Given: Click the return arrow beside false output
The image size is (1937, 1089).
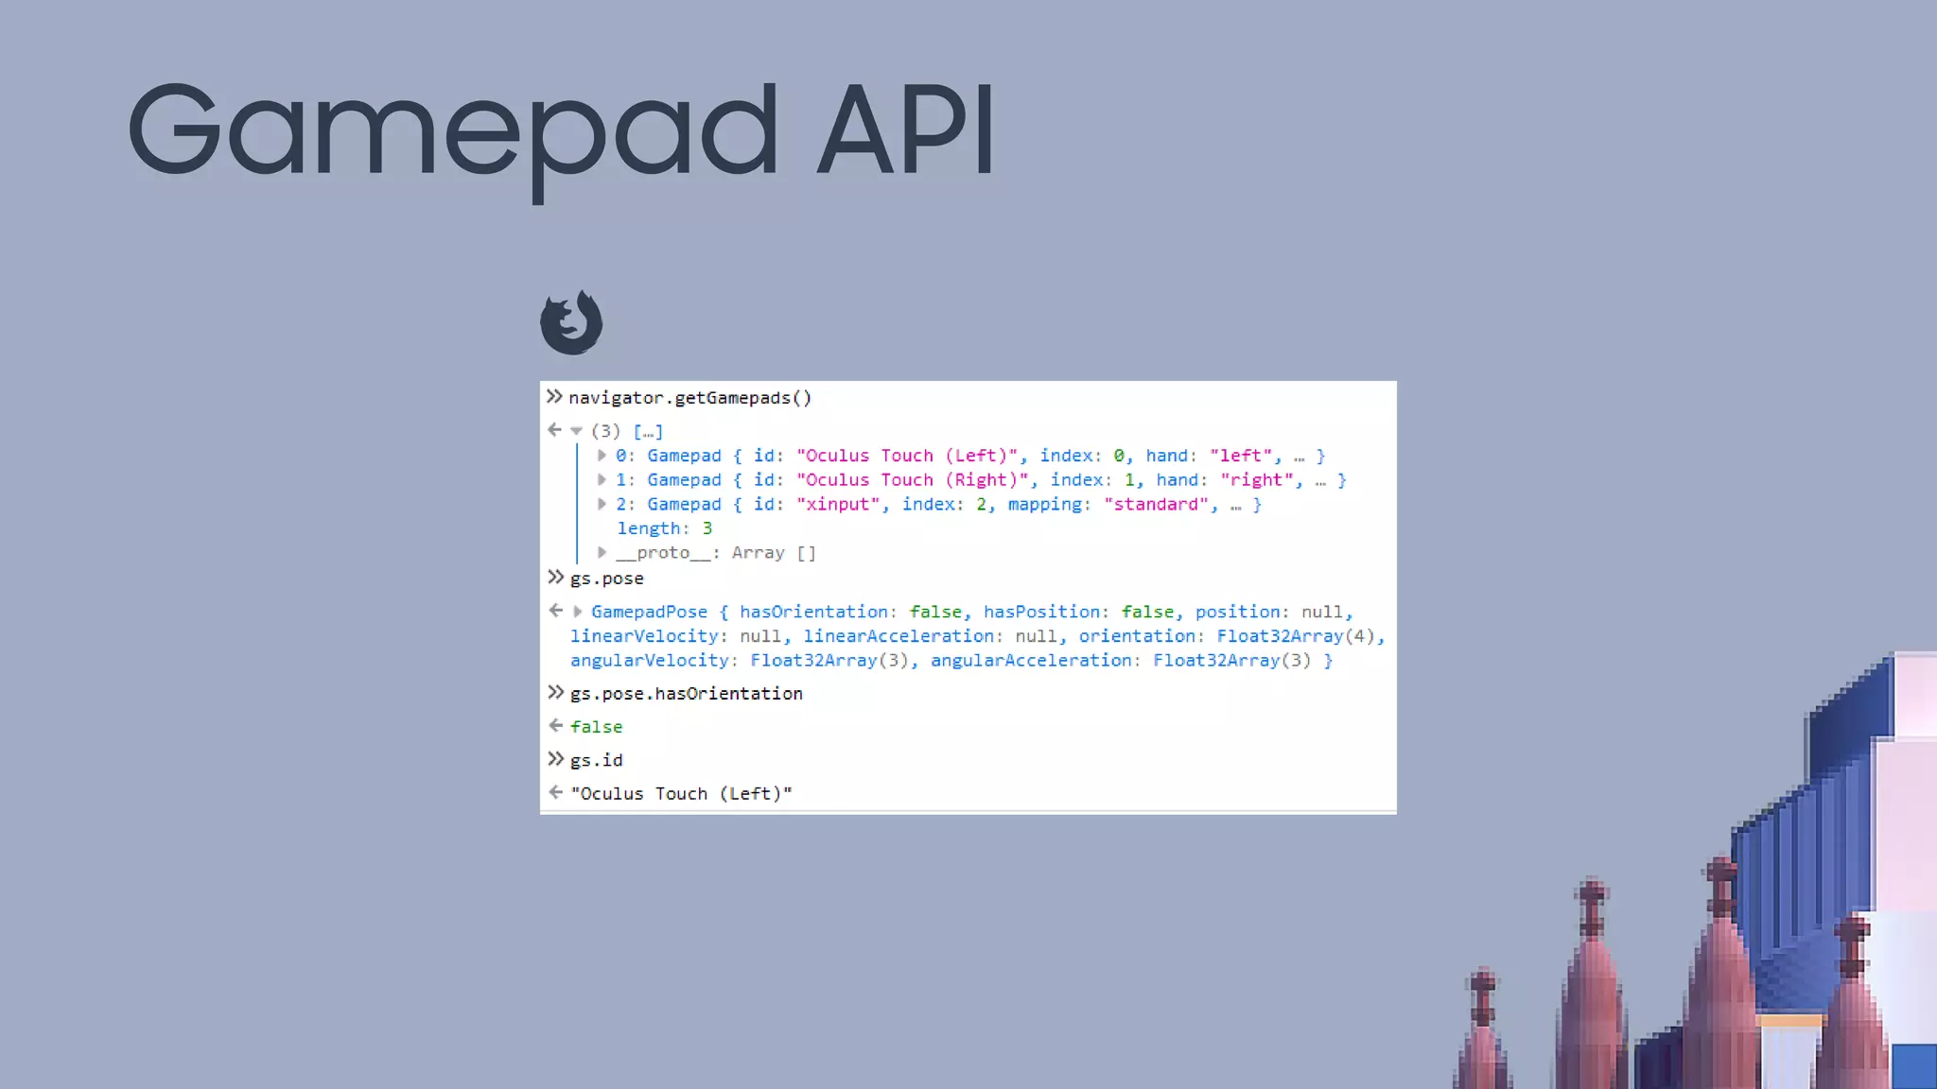Looking at the screenshot, I should tap(555, 725).
